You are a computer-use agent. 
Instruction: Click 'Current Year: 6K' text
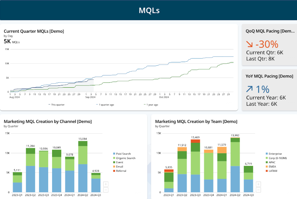pyautogui.click(x=266, y=98)
